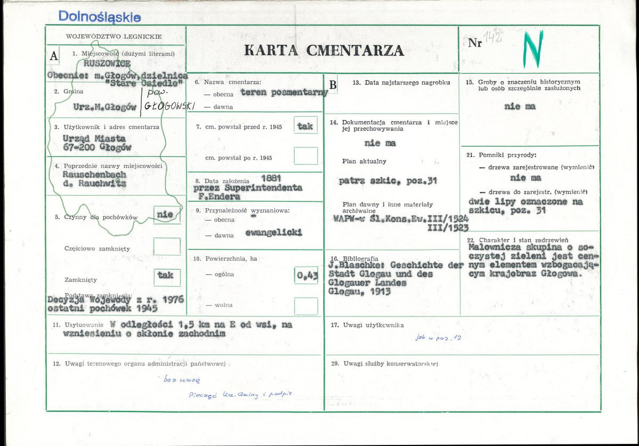Click the handwritten GŁOGOWSKI
639x446 pixels.
(x=169, y=107)
